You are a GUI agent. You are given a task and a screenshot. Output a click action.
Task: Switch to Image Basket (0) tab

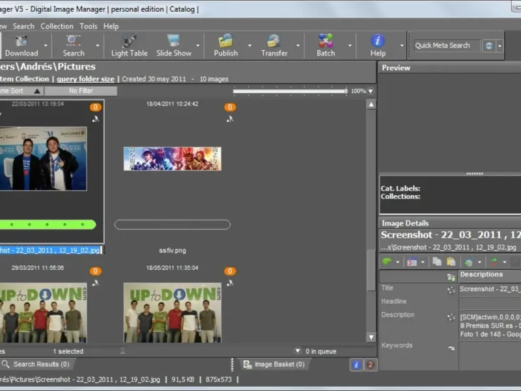(274, 364)
